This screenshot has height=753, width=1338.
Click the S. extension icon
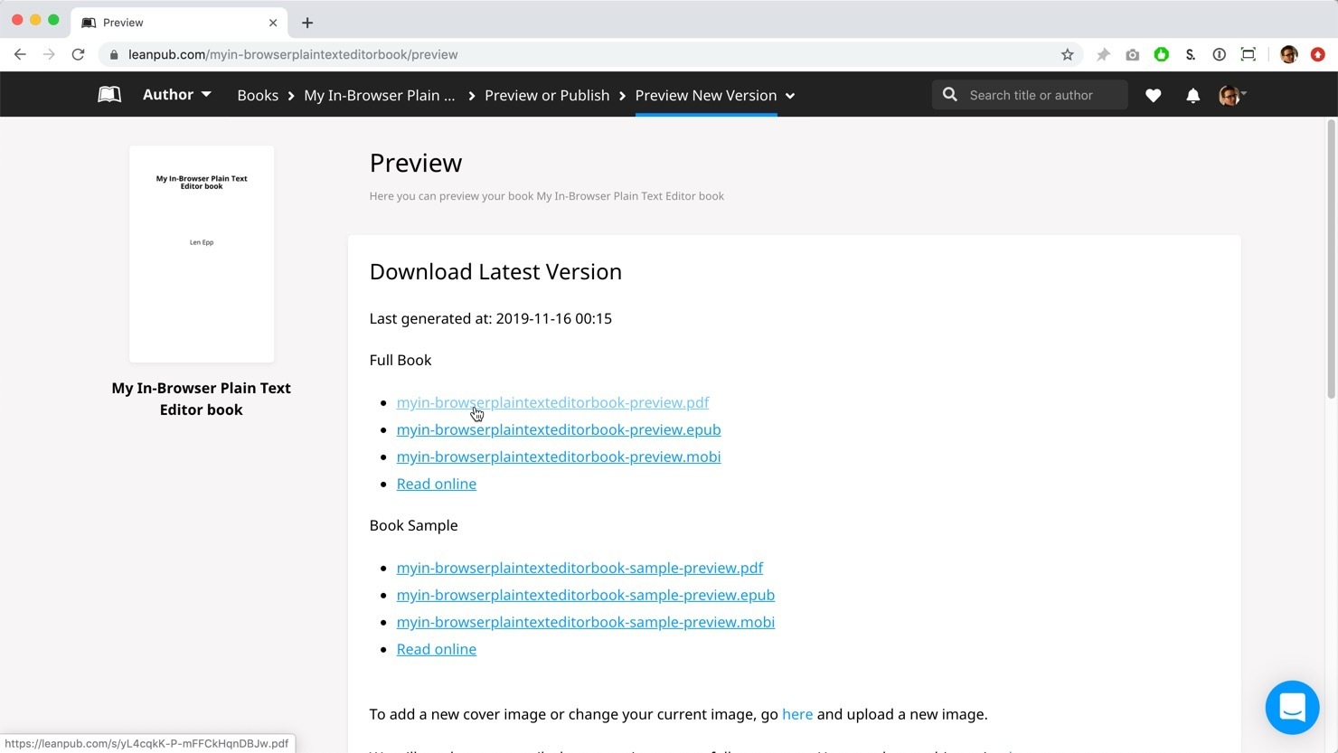(1191, 54)
